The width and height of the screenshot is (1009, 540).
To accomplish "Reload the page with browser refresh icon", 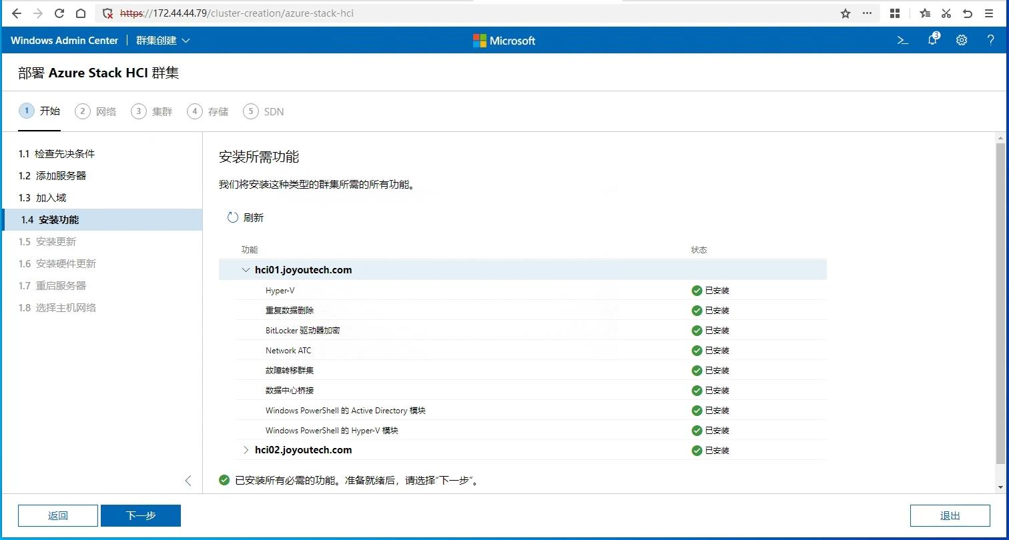I will click(x=59, y=13).
